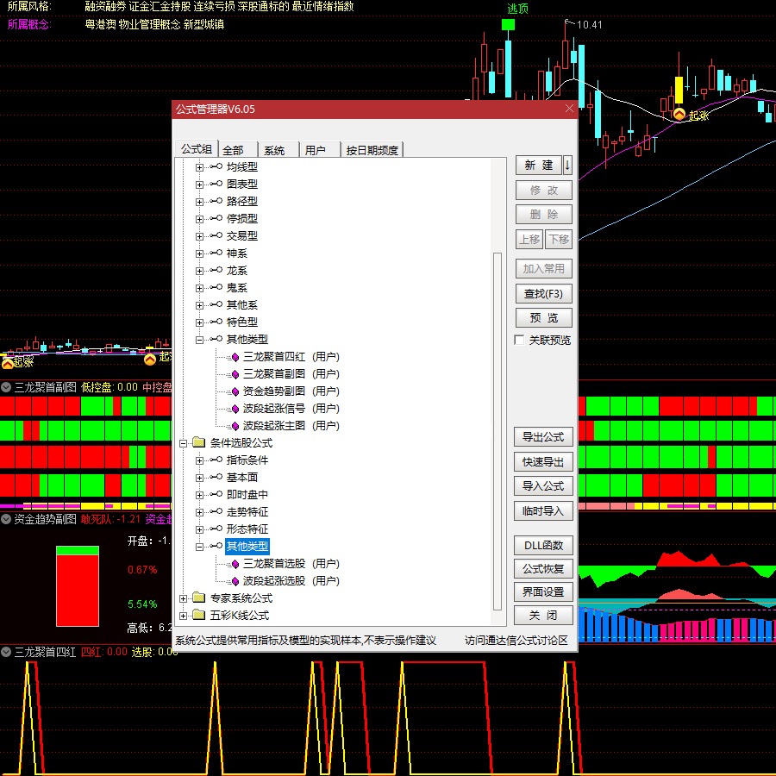Expand the 龙系 category node

click(x=199, y=271)
